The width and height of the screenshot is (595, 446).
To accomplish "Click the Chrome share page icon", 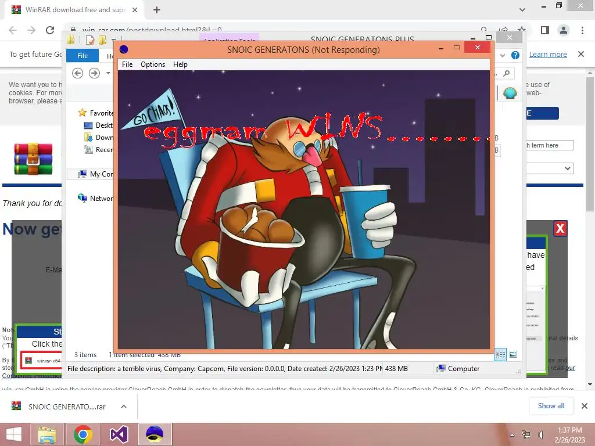I will (x=504, y=30).
